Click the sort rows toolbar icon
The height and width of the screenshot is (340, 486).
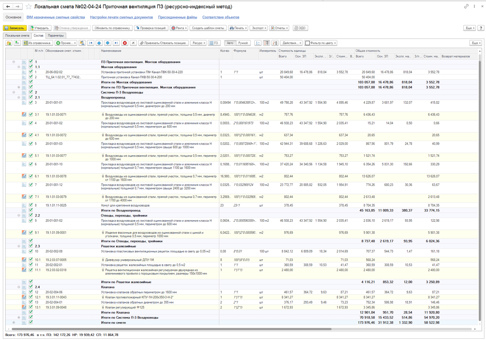[266, 43]
